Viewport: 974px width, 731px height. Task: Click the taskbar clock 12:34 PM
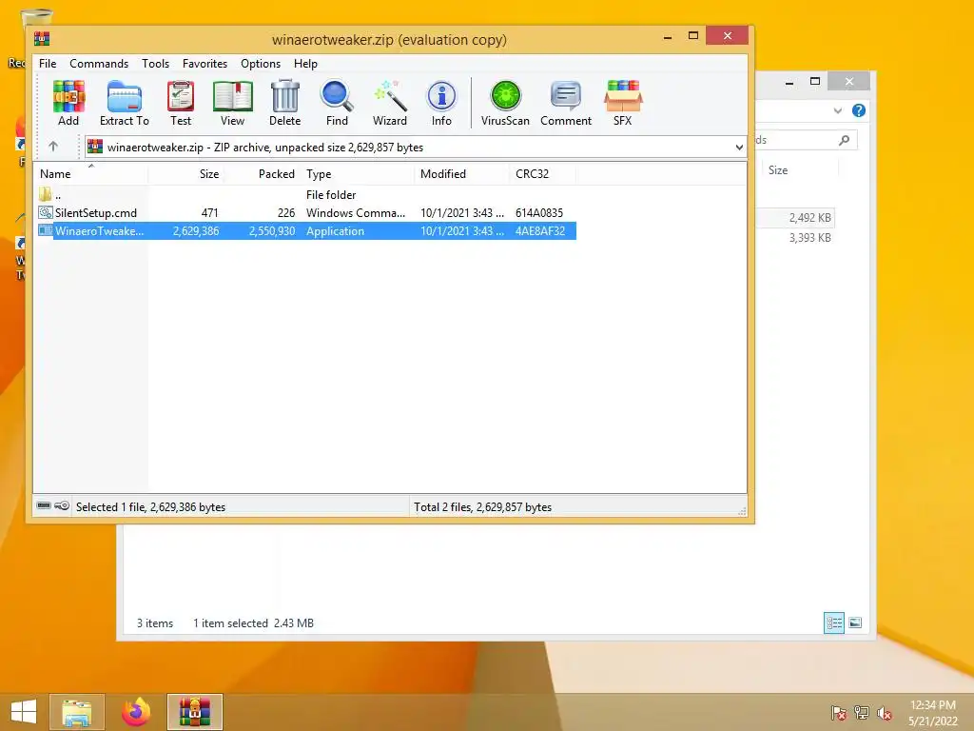coord(933,705)
